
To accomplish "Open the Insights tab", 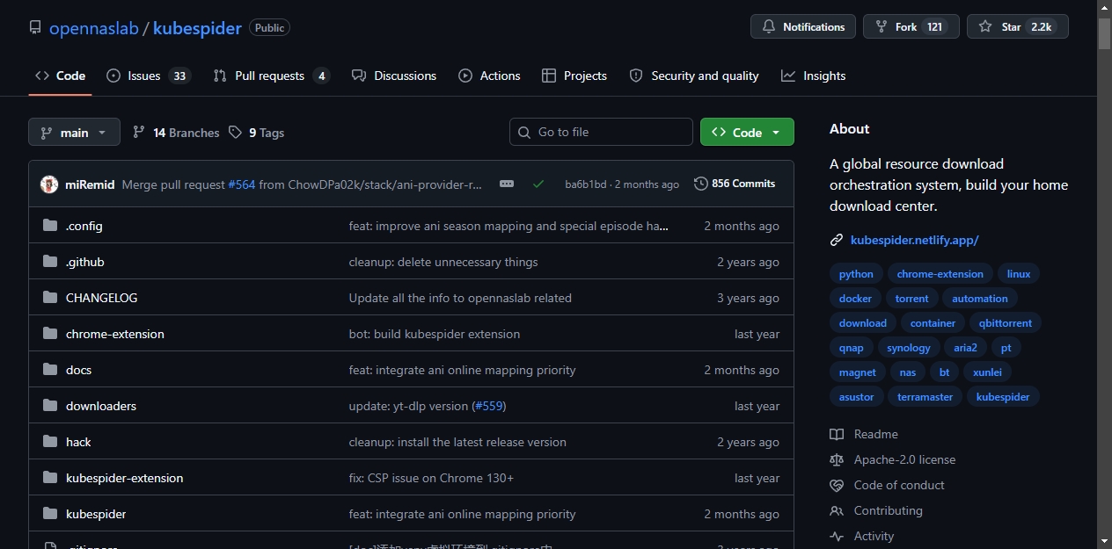I will pos(813,76).
